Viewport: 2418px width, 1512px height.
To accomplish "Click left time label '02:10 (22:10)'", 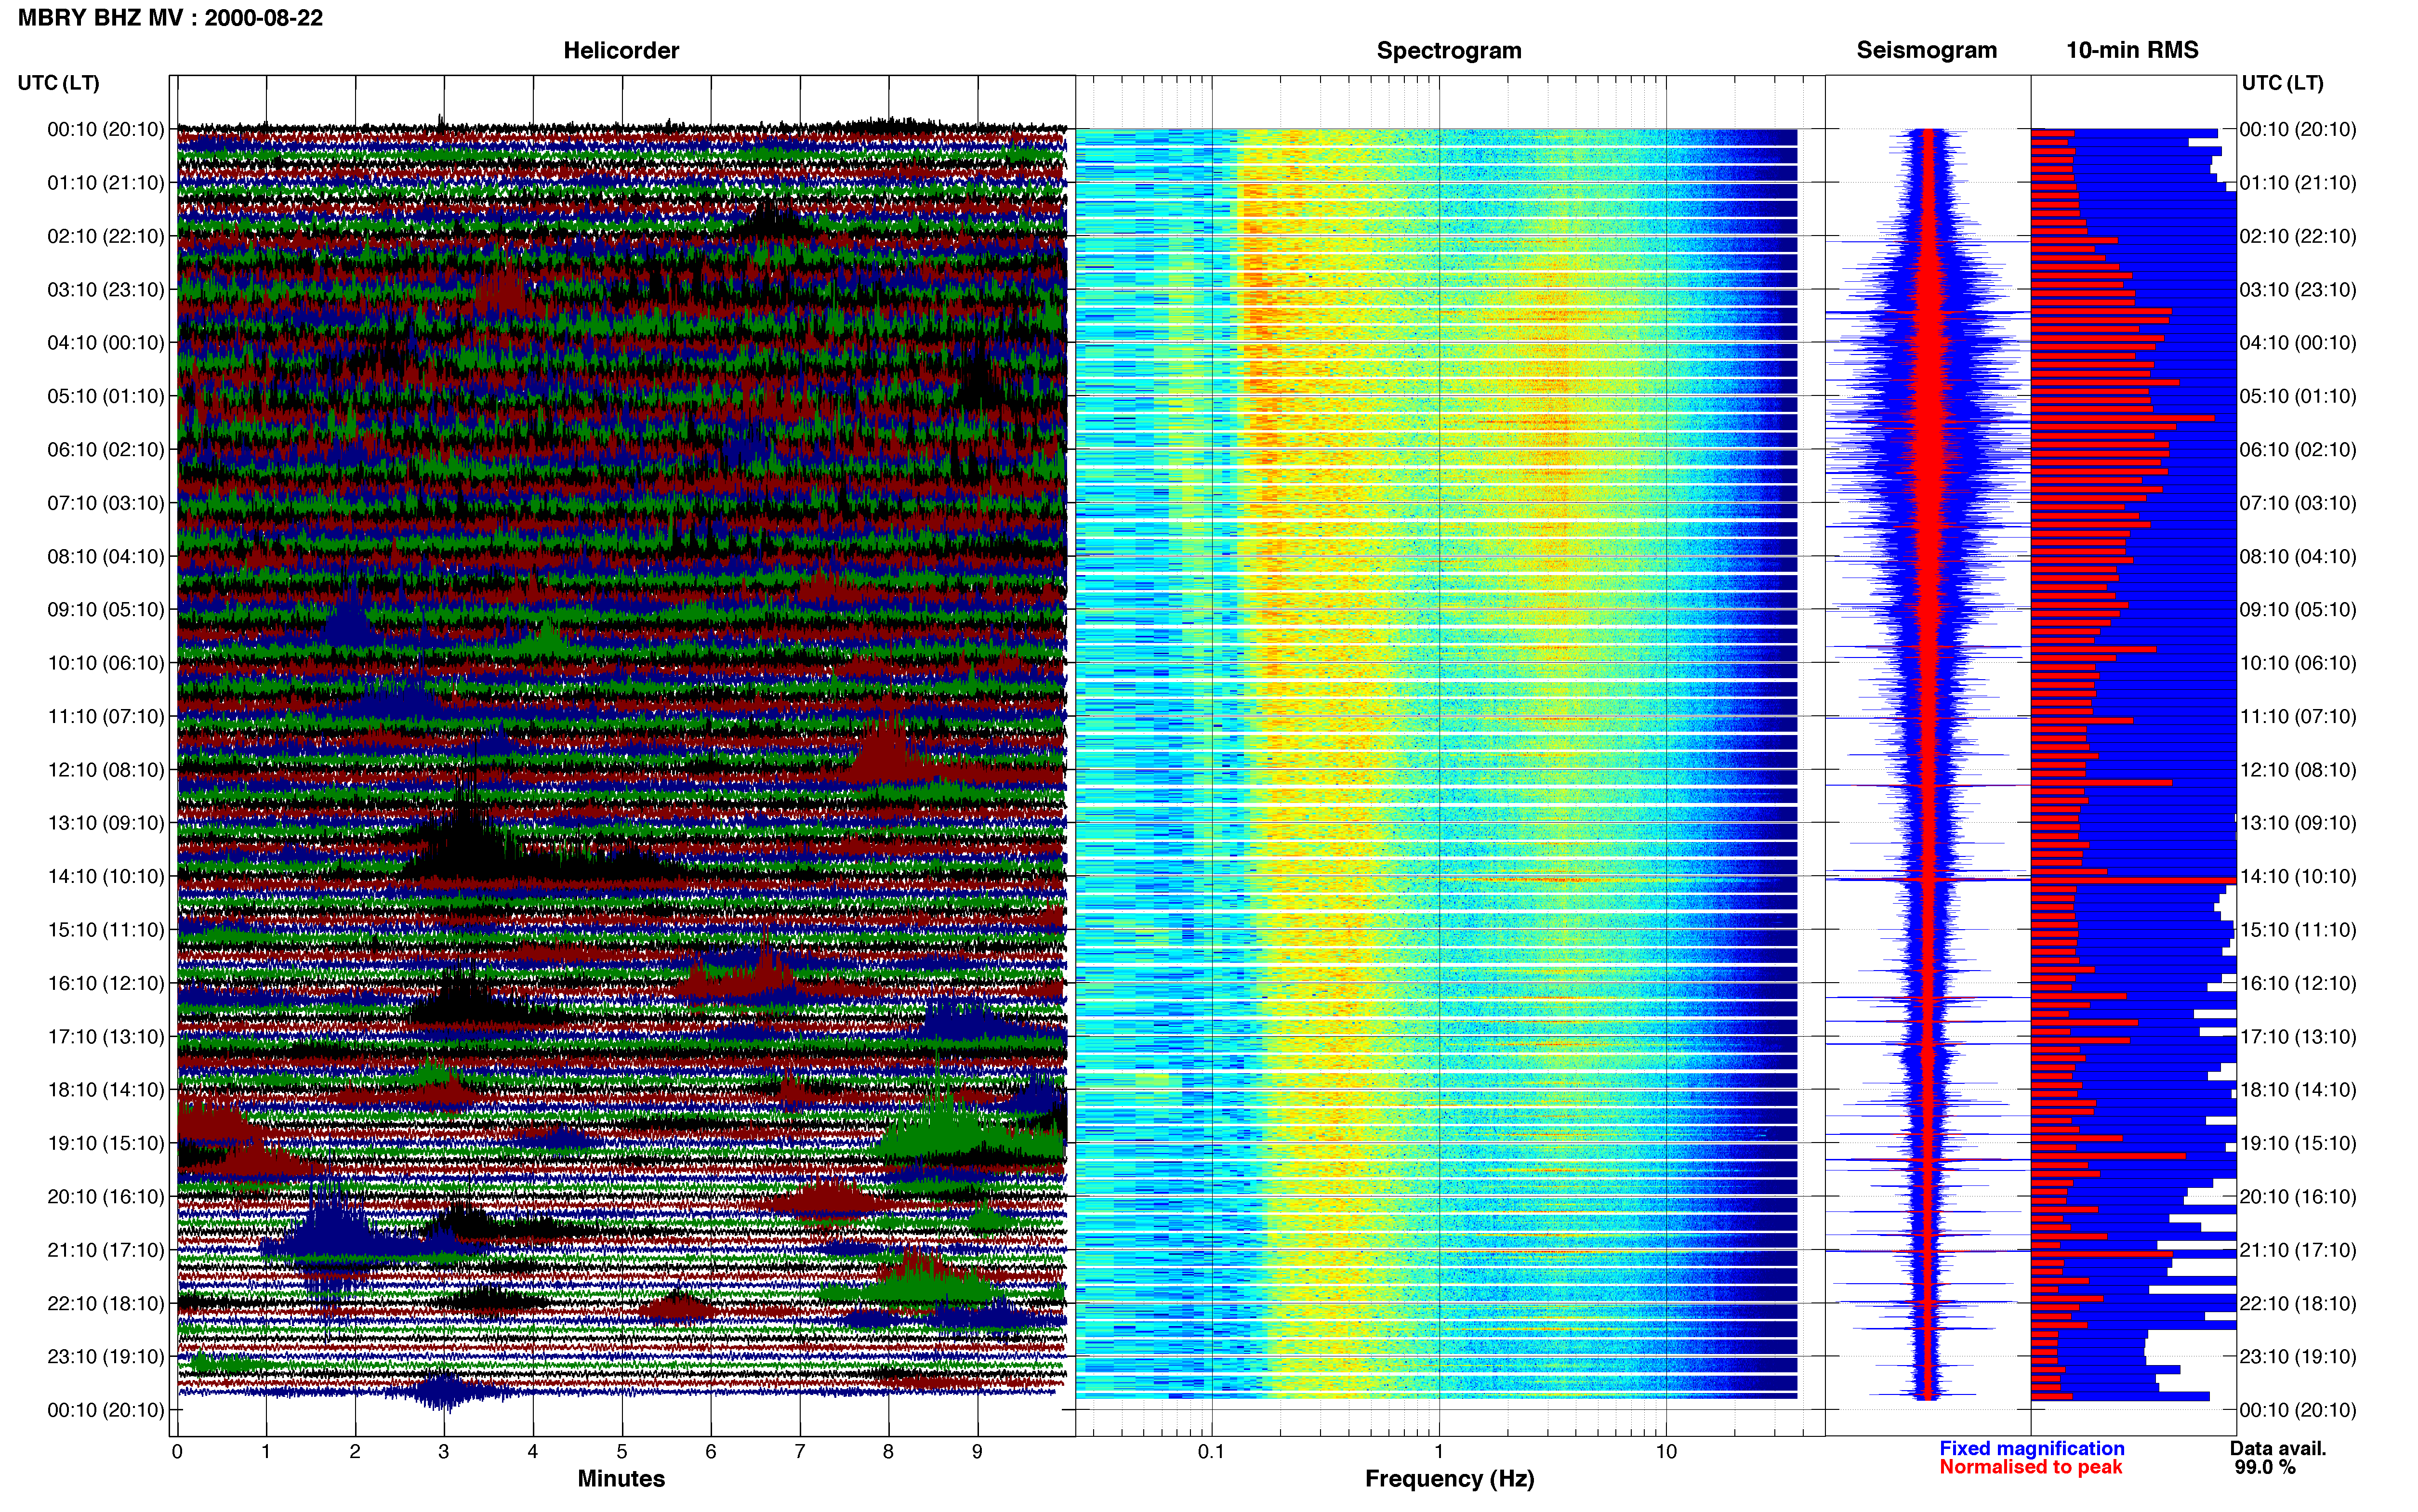I will (x=106, y=236).
